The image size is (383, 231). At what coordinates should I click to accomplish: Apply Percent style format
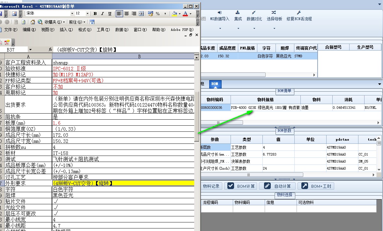pos(158,14)
